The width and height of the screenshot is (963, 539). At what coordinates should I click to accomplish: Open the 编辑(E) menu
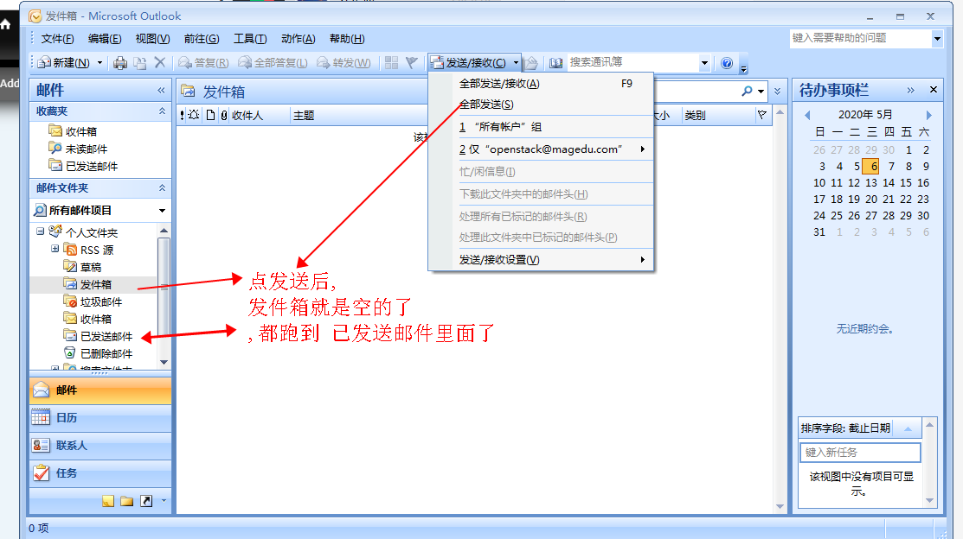pyautogui.click(x=105, y=39)
